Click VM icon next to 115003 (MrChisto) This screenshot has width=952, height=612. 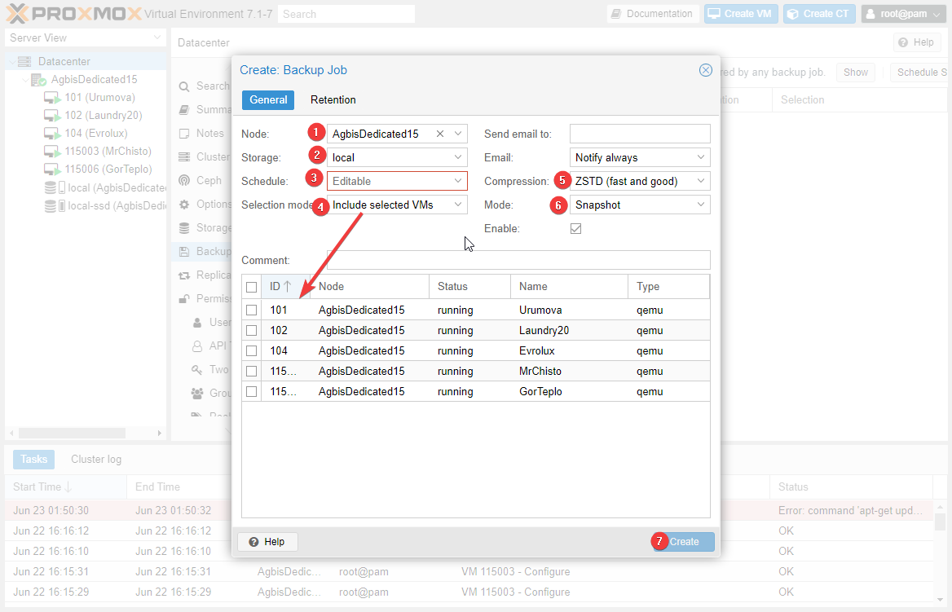point(52,152)
